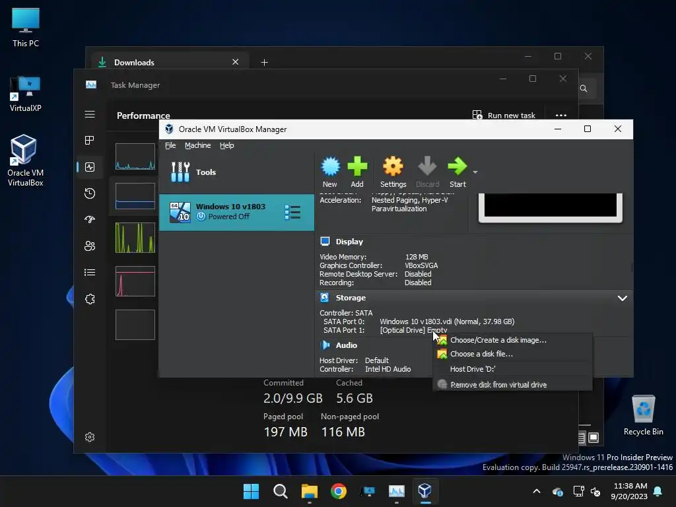Open Google Chrome from taskbar
Screen dimensions: 676x507
(339, 491)
